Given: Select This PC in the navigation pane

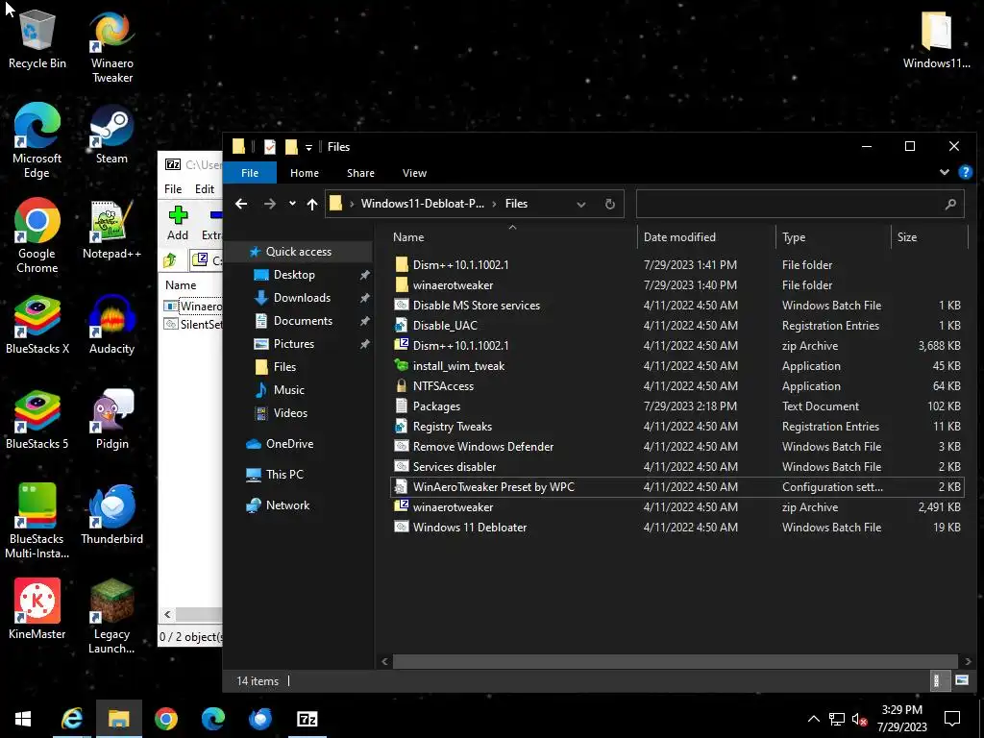Looking at the screenshot, I should coord(284,475).
